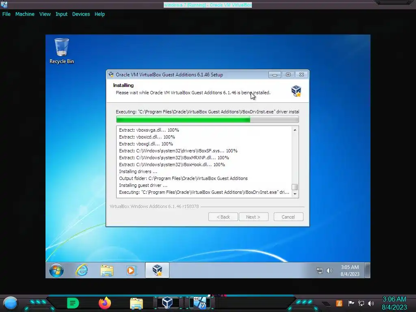Click guest network tray icon
The image size is (416, 312).
(320, 271)
